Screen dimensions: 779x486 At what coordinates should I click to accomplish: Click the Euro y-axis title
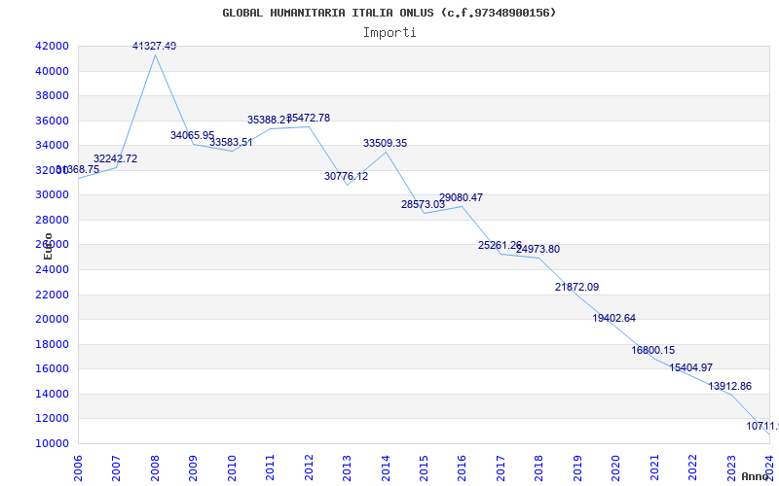[48, 246]
